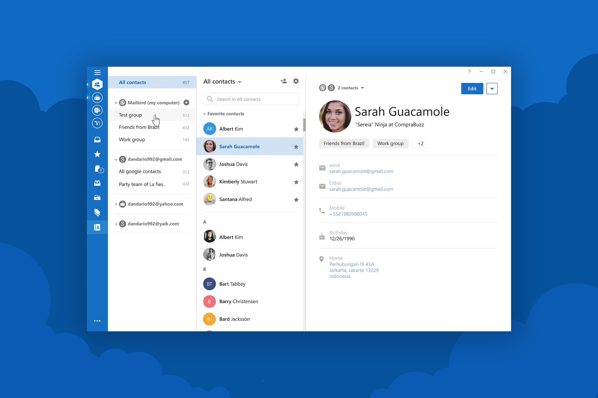Click the Edit button
Image resolution: width=598 pixels, height=398 pixels.
(x=472, y=89)
